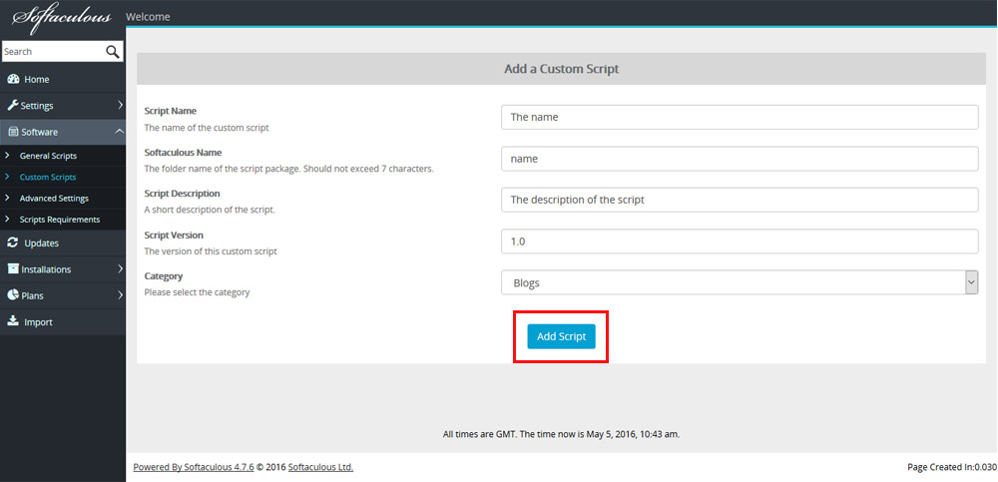Click the Home dashboard icon
This screenshot has width=998, height=482.
[x=13, y=80]
